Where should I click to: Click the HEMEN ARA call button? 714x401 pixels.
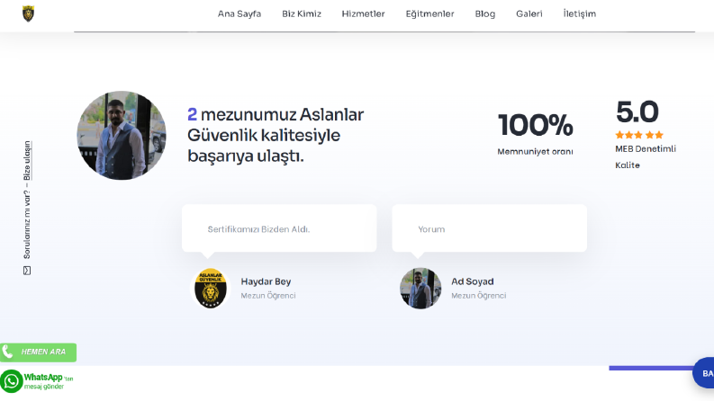pos(38,352)
